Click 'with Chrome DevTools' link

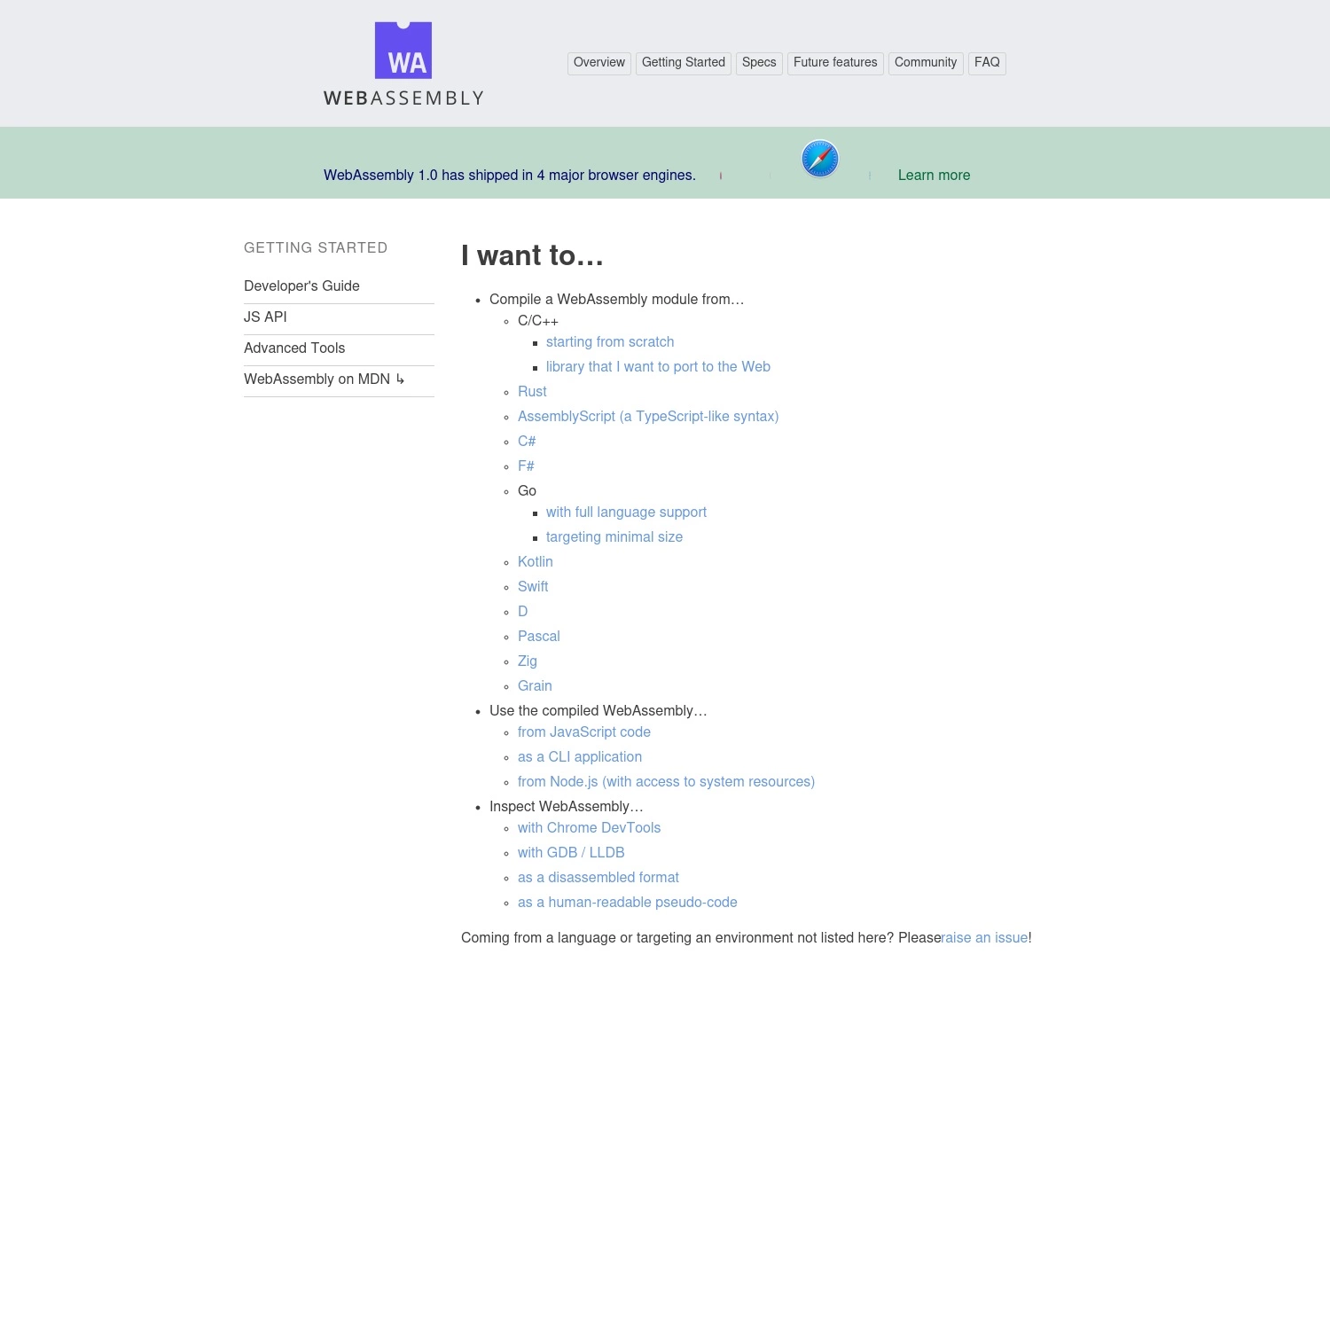(590, 828)
